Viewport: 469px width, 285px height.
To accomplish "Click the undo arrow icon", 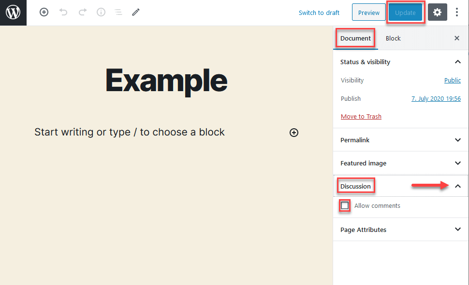I will (63, 13).
